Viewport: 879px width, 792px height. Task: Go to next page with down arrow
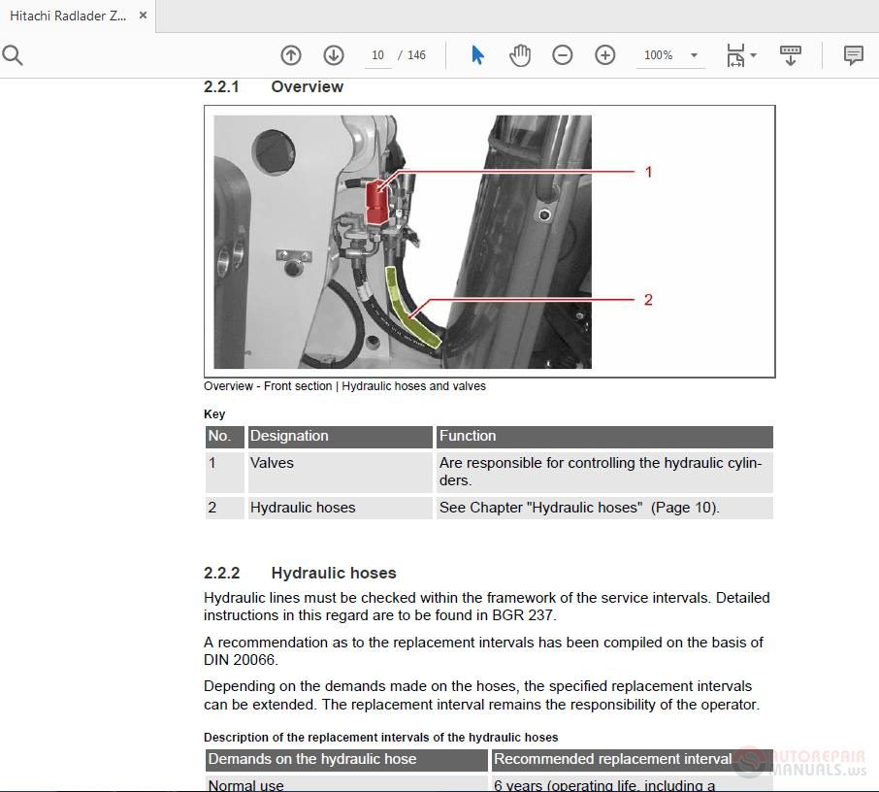(334, 55)
